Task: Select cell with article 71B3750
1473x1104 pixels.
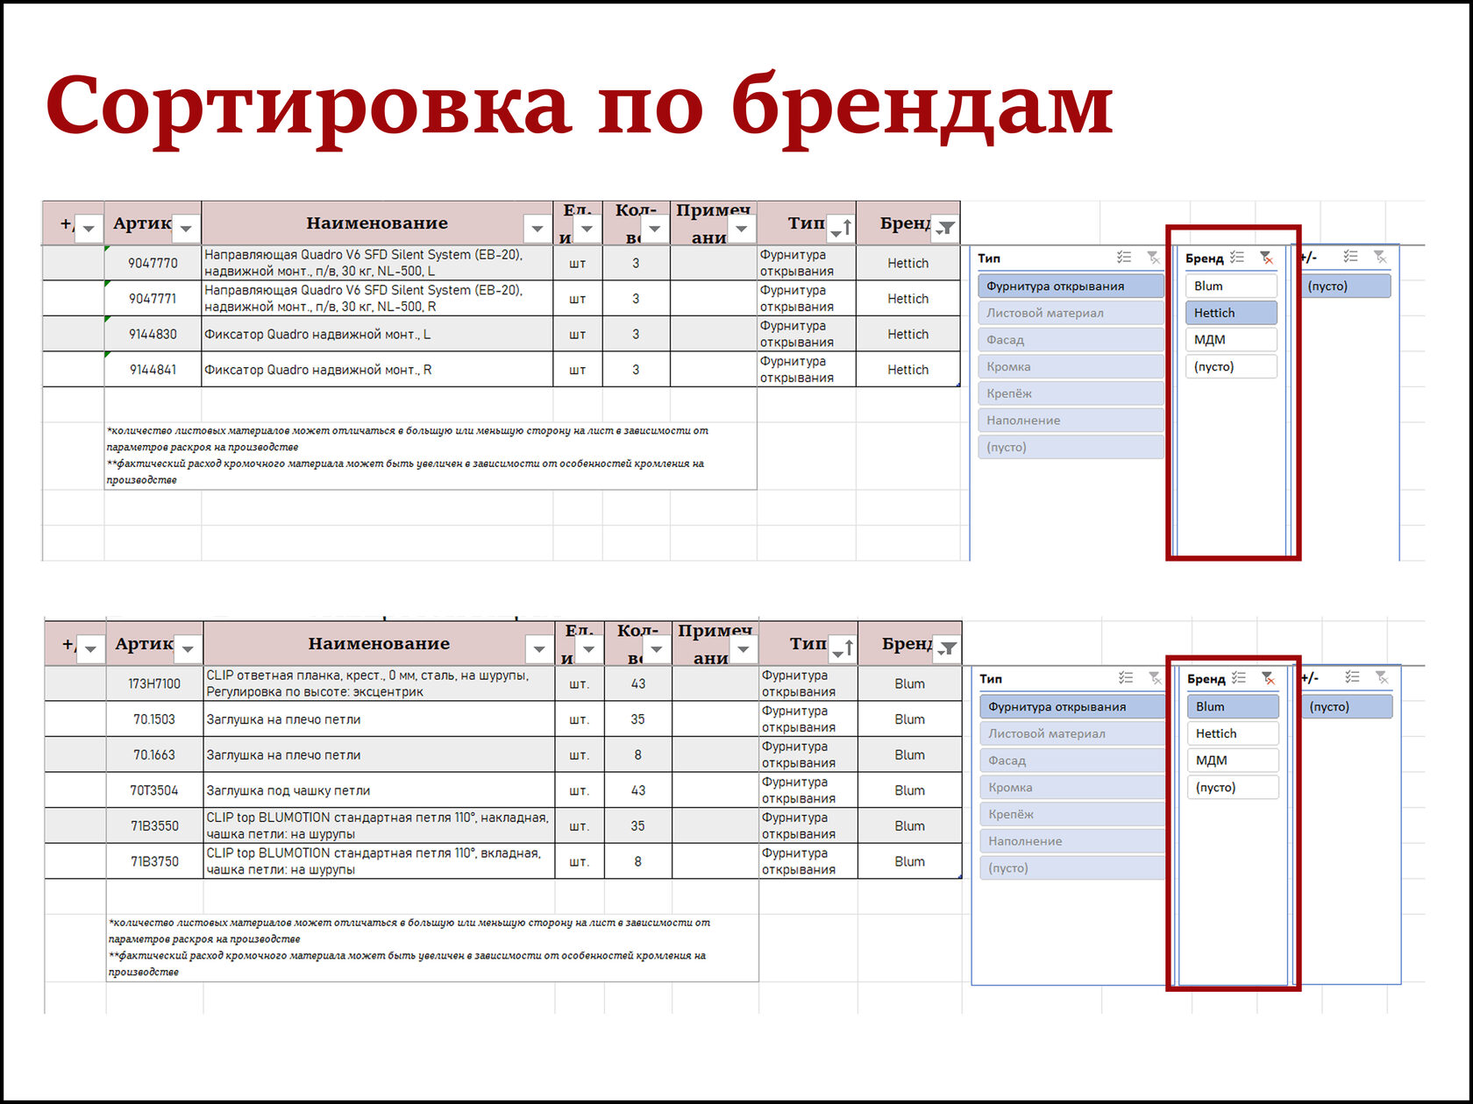Action: click(154, 861)
